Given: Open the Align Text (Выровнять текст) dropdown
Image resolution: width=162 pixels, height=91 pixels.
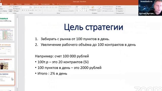Looking at the screenshot, I should click(64, 9).
